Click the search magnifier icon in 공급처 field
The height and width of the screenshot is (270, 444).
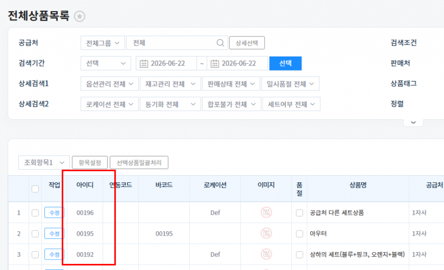pyautogui.click(x=220, y=43)
